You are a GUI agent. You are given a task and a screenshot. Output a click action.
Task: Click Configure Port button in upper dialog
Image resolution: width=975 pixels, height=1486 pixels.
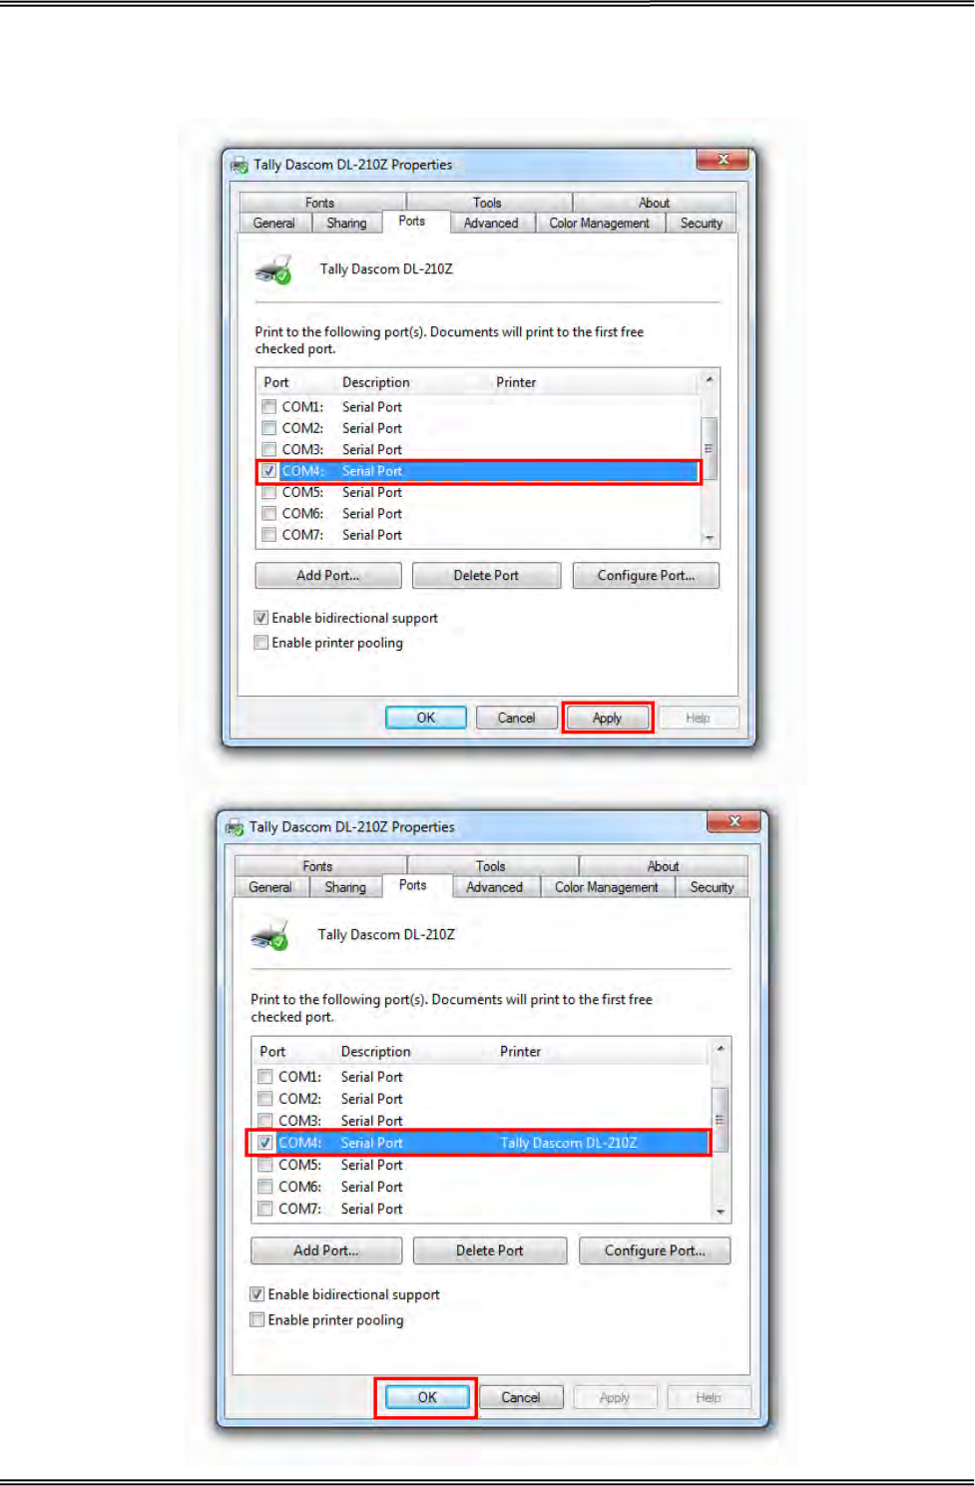[x=646, y=576]
